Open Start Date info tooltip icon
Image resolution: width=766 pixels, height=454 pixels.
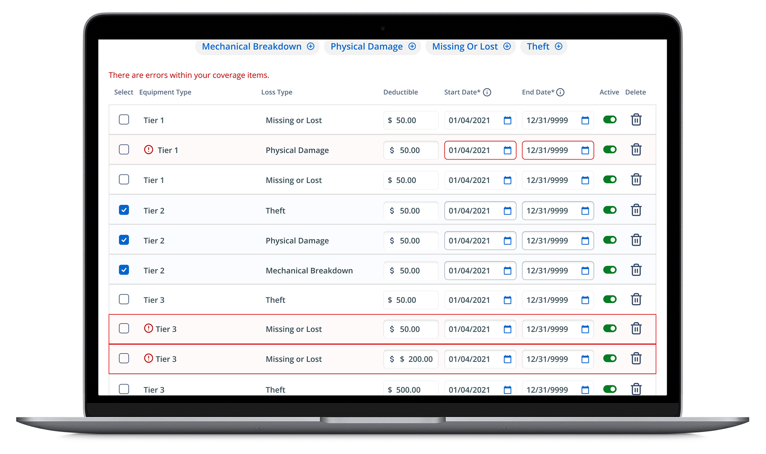click(487, 92)
